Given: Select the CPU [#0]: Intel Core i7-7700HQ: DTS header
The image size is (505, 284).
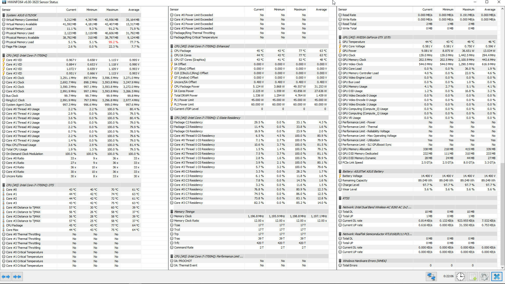Looking at the screenshot, I should point(71,185).
